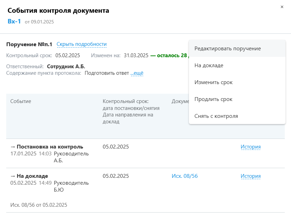Expand protocol item text via ...ещё
Viewport: 291px width, 215px height.
(x=137, y=73)
